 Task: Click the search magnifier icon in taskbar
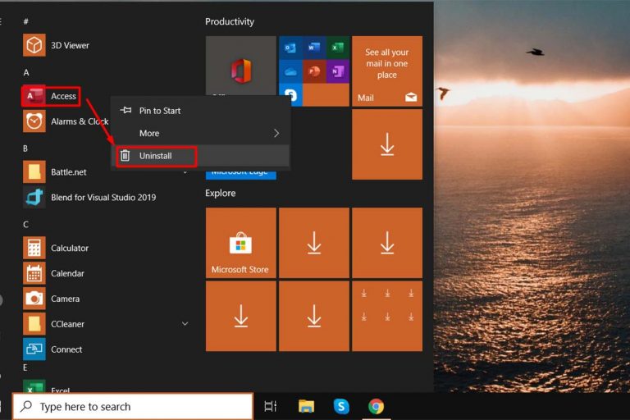pyautogui.click(x=26, y=406)
